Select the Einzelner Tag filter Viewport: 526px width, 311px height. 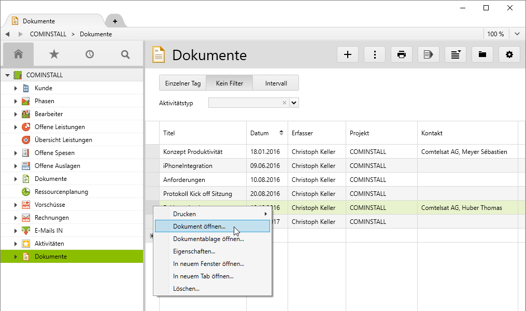tap(182, 83)
